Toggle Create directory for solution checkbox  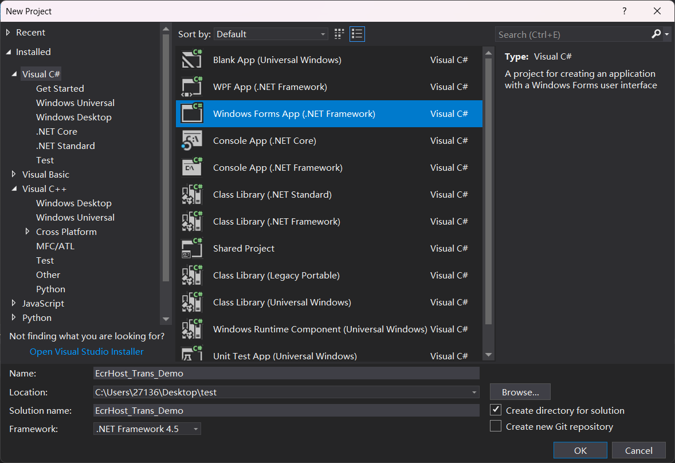496,410
